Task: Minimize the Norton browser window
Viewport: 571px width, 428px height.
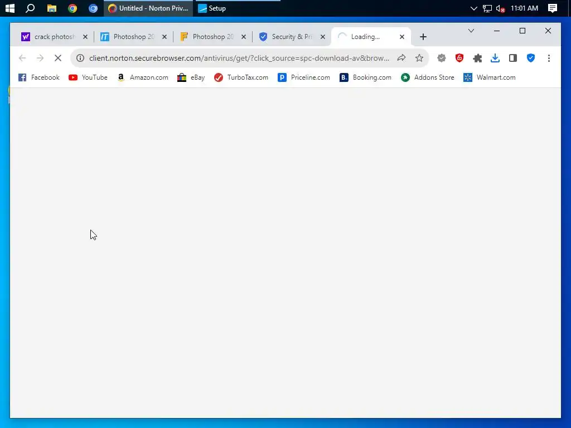Action: (x=497, y=31)
